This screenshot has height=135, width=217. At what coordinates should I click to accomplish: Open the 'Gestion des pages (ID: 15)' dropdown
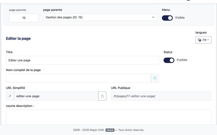(x=100, y=18)
